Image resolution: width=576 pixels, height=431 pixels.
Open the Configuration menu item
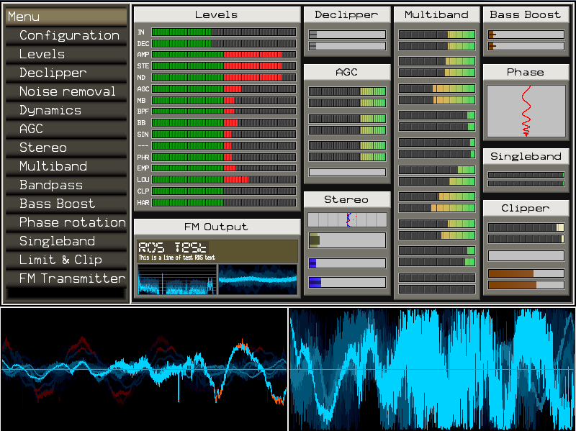pos(66,35)
